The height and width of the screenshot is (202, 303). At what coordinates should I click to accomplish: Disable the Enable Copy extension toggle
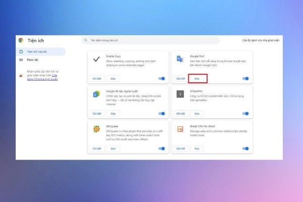click(162, 79)
